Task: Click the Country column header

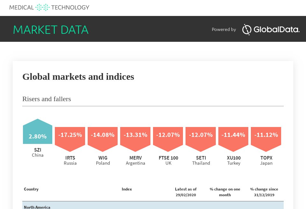Action: 31,189
